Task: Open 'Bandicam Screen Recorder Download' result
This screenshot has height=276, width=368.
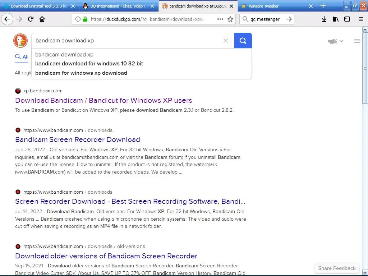Action: (78, 140)
